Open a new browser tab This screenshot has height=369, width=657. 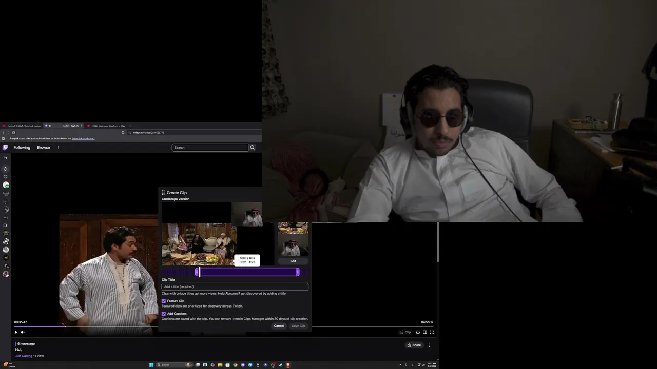click(130, 126)
